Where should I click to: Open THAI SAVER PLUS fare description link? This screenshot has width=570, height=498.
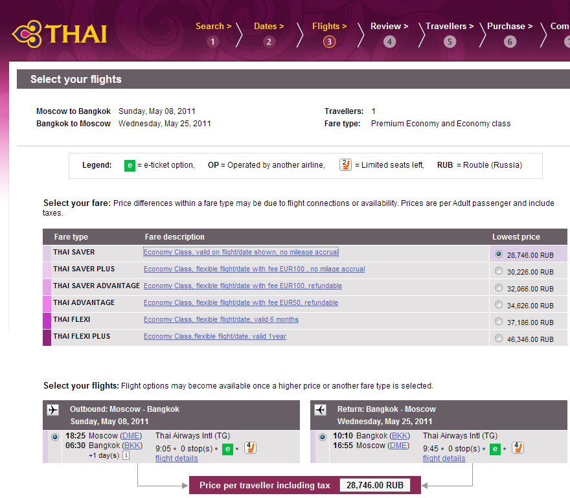pos(255,269)
